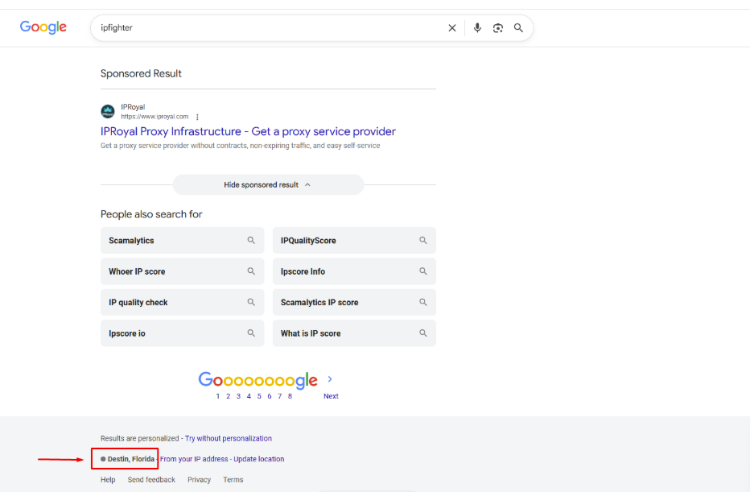Open the Send feedback footer link
Viewport: 750px width, 492px height.
pos(151,480)
